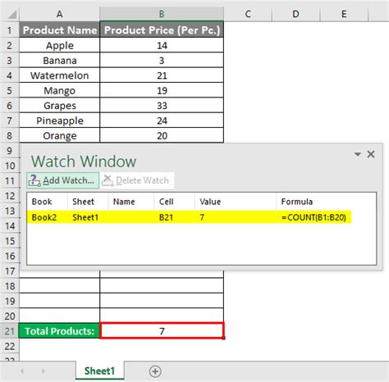Viewport: 389px width, 382px height.
Task: Click the select-all corner triangle
Action: [x=11, y=14]
